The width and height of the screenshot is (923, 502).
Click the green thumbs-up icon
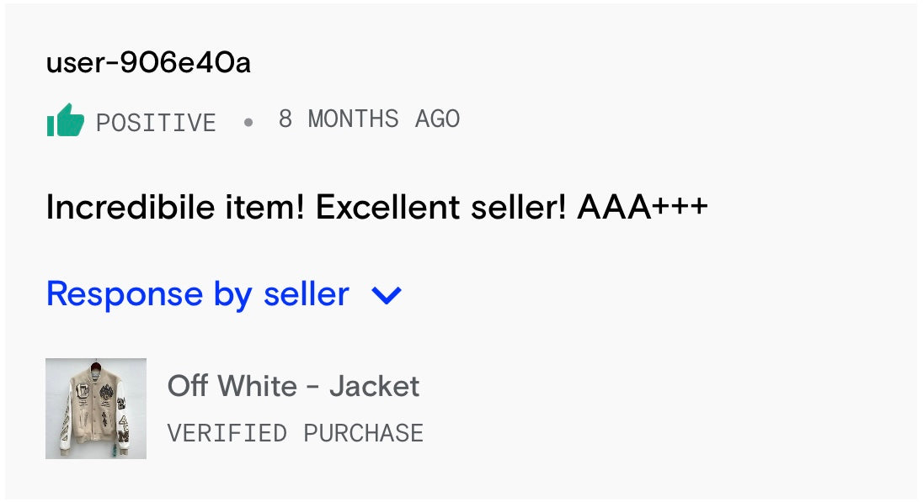66,121
